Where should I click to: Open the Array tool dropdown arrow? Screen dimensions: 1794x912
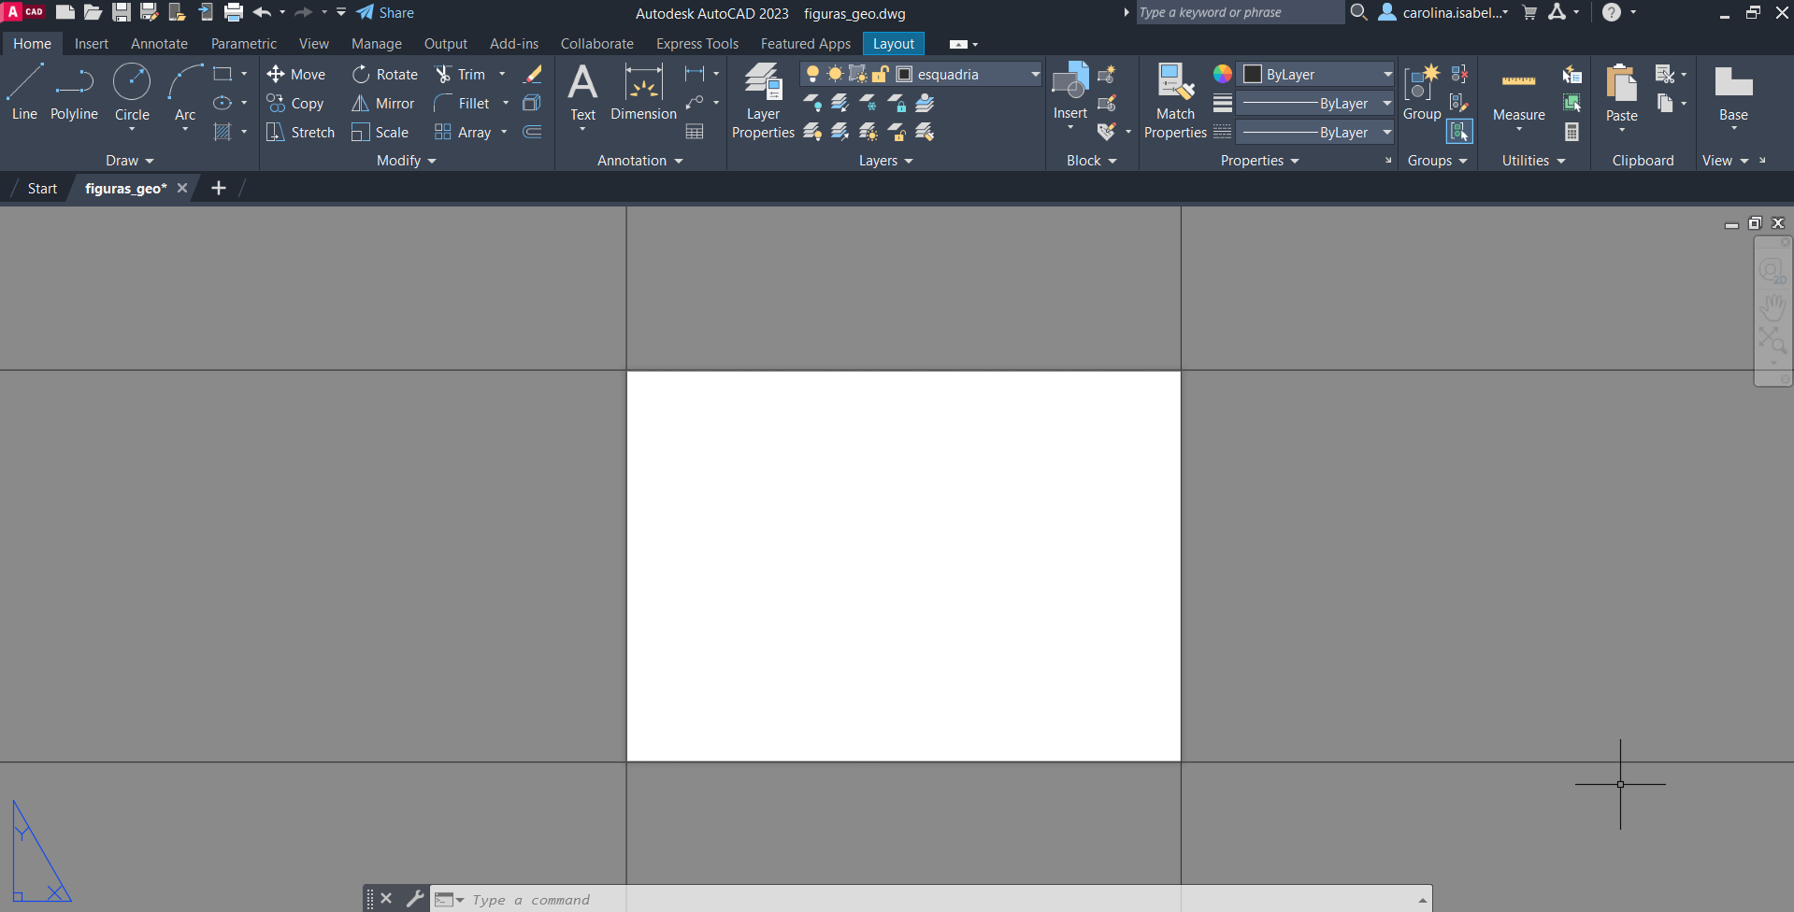point(504,133)
